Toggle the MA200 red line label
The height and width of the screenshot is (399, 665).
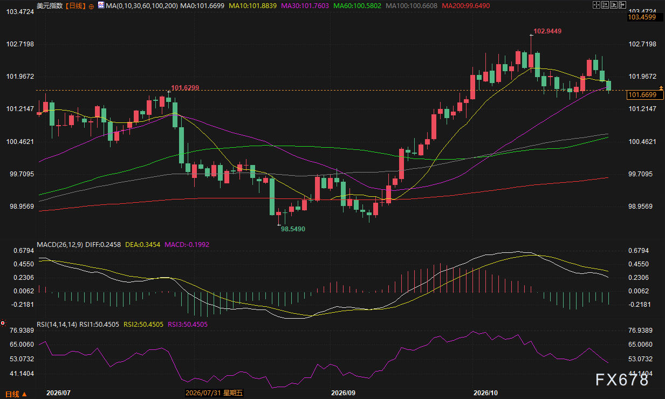click(467, 5)
